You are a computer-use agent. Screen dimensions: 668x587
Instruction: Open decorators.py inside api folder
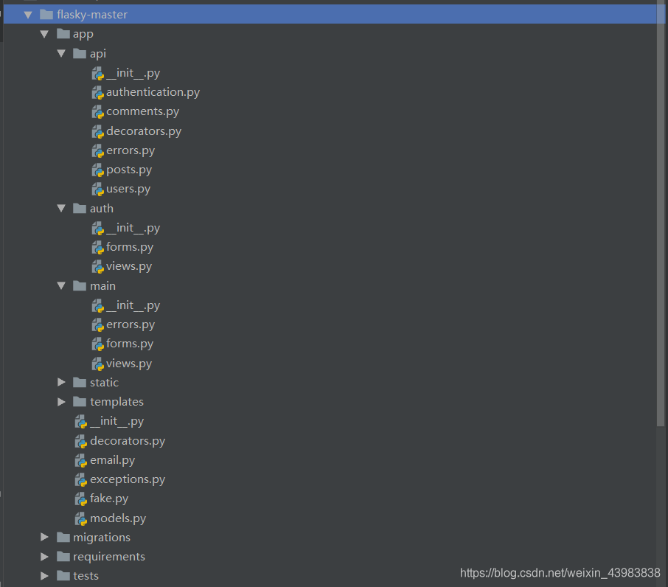144,131
